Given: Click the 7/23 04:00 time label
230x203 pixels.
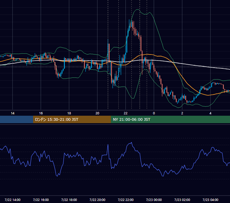Looking at the screenshot, I should tap(210, 200).
